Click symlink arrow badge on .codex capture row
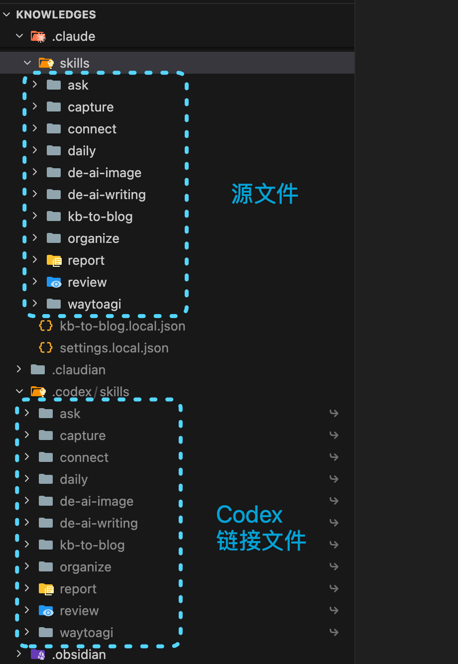Screen dimensions: 458x664 pyautogui.click(x=334, y=435)
